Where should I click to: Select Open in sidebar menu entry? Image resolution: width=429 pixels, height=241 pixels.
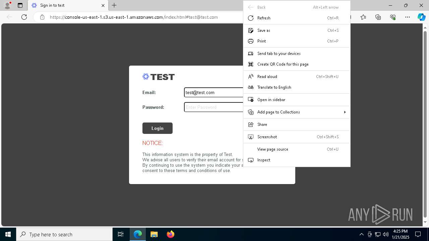(297, 100)
